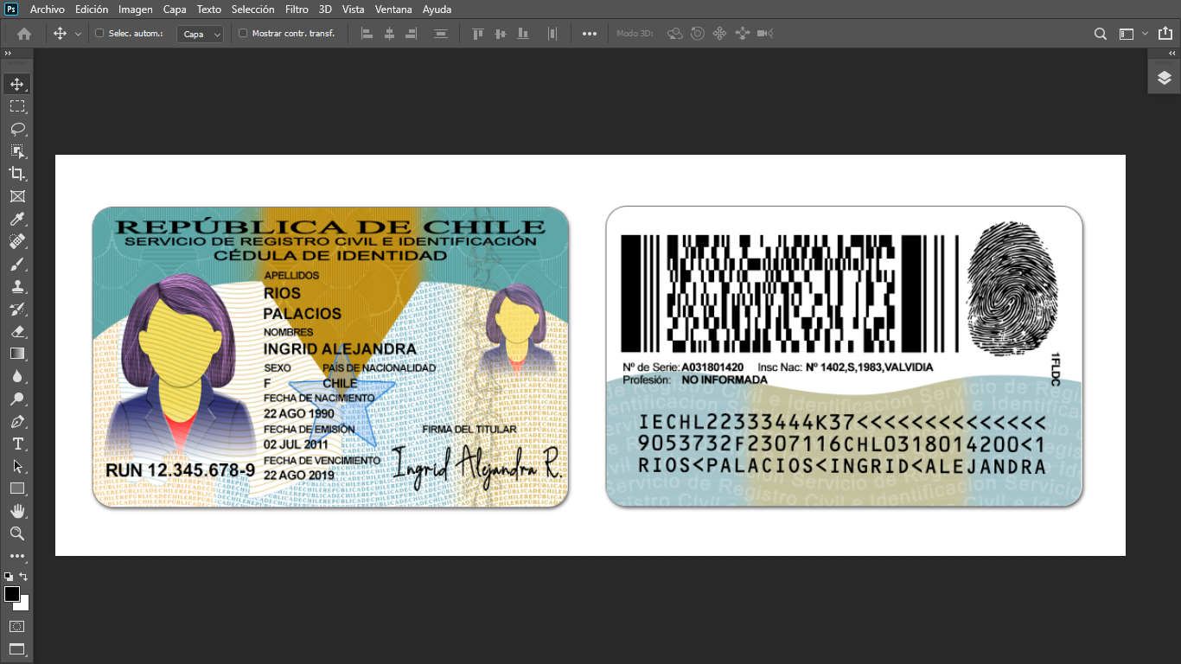The width and height of the screenshot is (1181, 664).
Task: Select the Eraser tool
Action: [x=16, y=331]
